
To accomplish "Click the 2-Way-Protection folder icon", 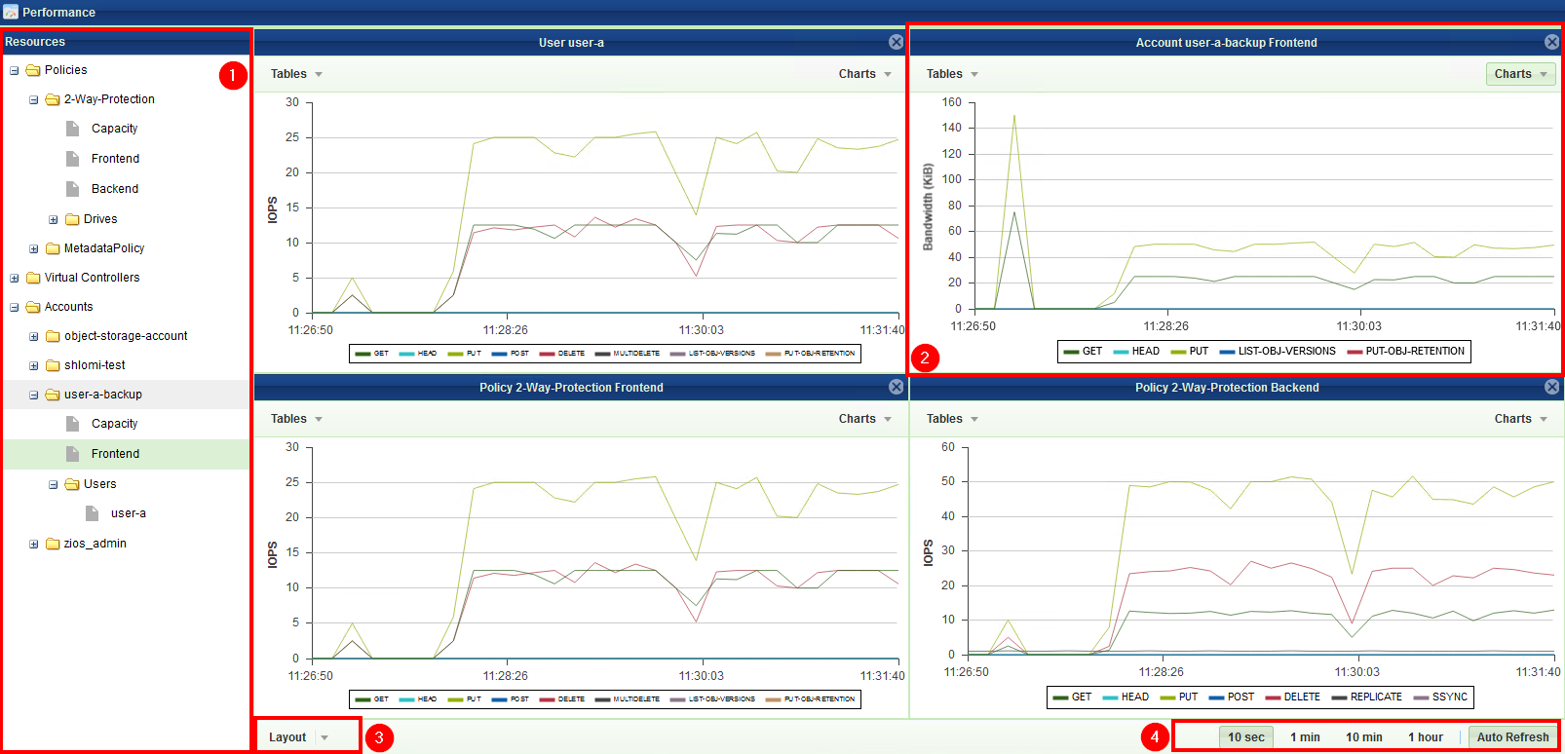I will (x=53, y=99).
